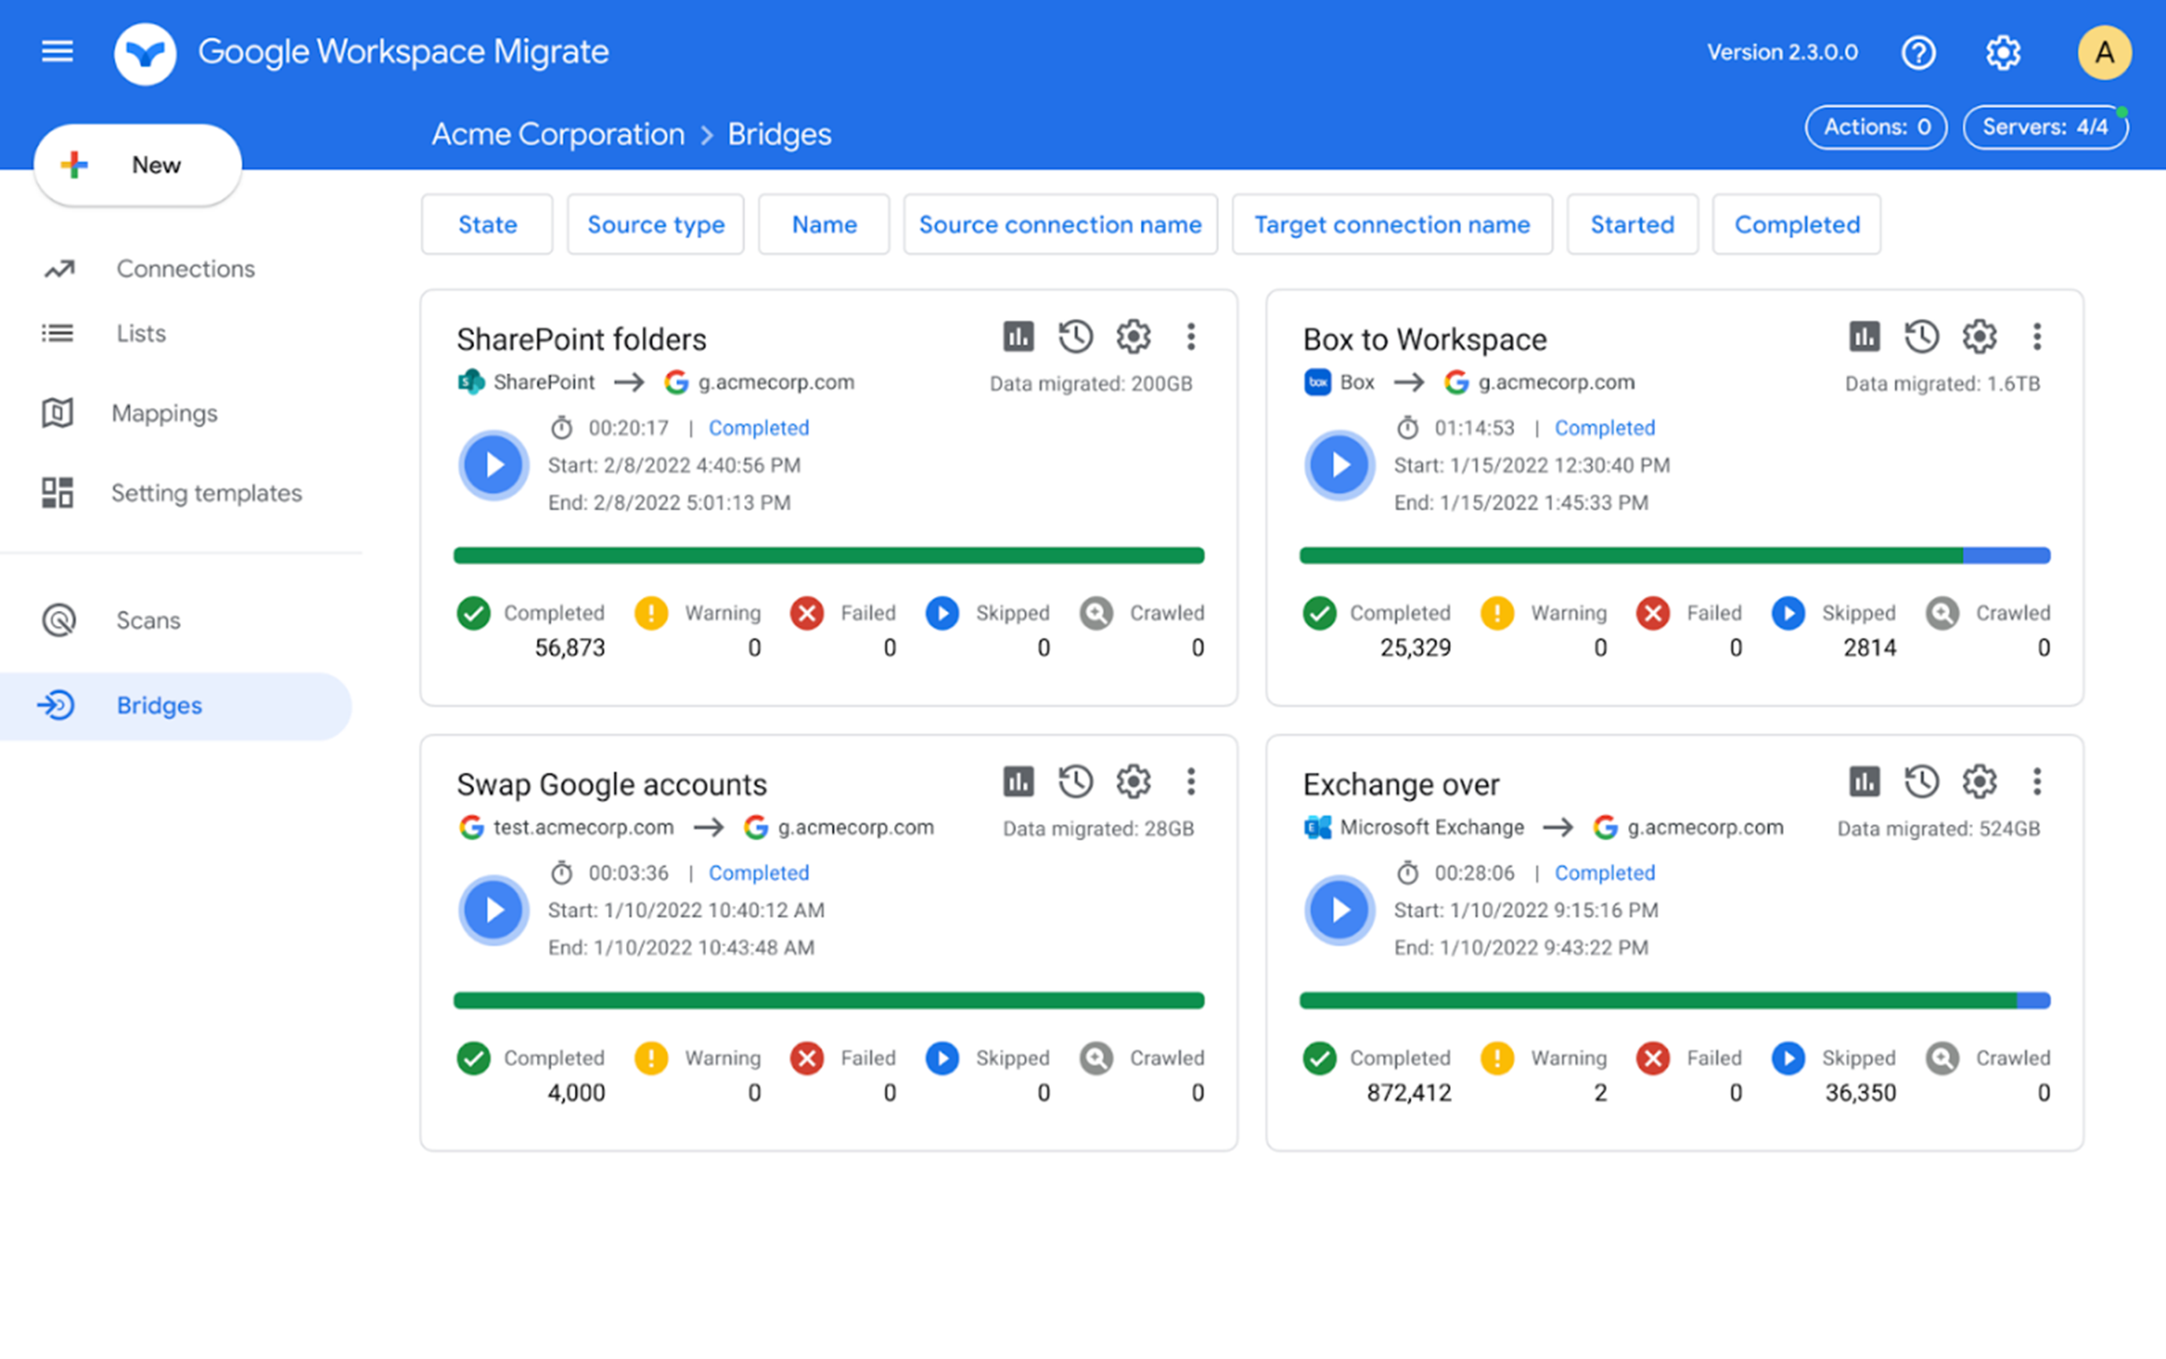Open the three-dot menu on Swap Google accounts
This screenshot has height=1359, width=2166.
1192,781
